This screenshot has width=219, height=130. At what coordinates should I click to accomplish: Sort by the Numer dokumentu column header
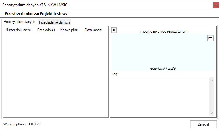click(19, 30)
